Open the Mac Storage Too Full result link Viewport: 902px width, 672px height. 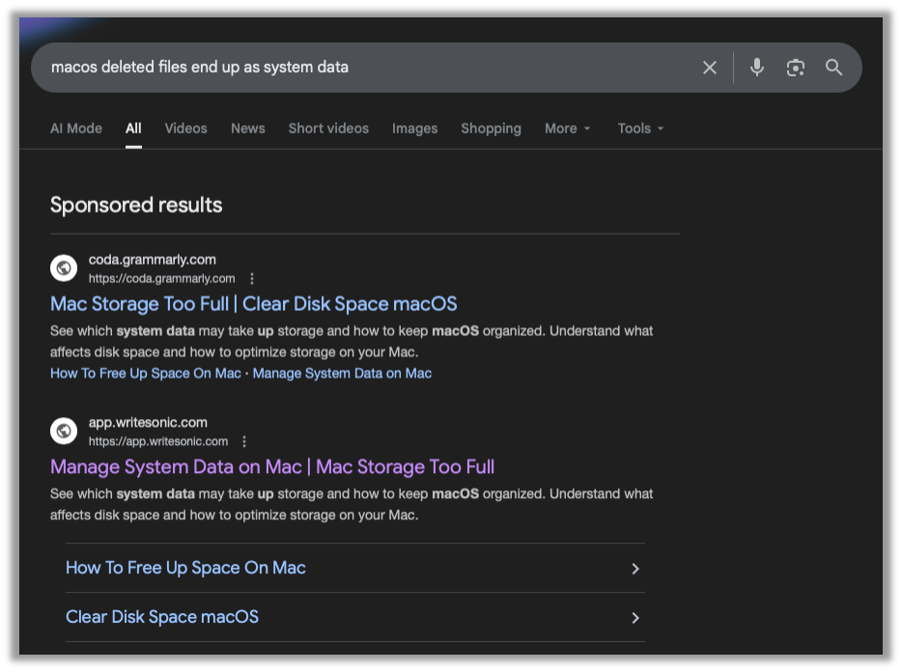point(253,303)
